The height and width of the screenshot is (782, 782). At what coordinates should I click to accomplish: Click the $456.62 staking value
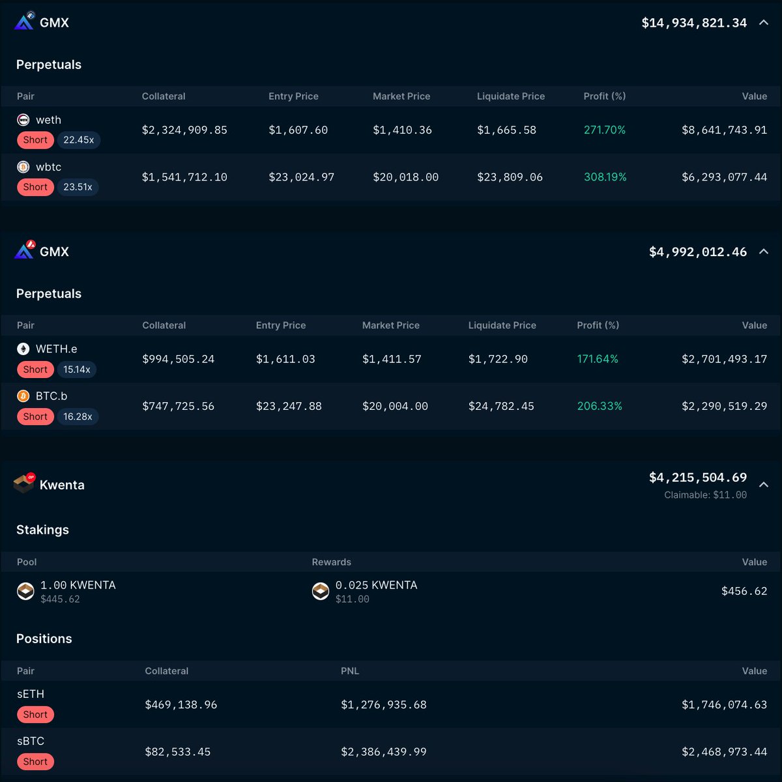744,591
